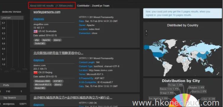Click the sign-in pages notice box

click(x=182, y=13)
